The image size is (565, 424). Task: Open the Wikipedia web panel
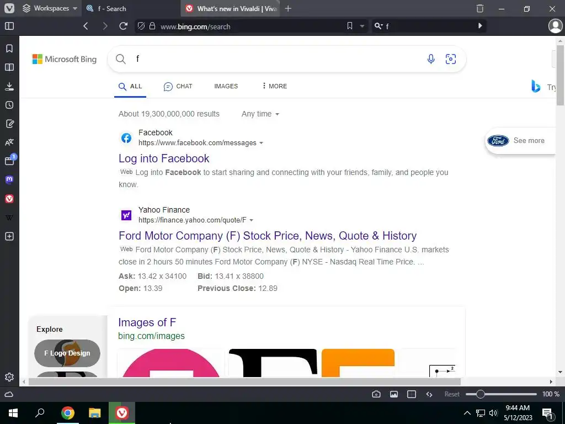[9, 218]
